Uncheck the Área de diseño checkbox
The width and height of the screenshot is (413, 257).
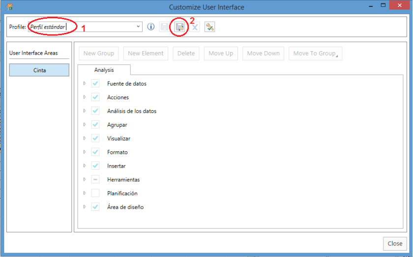tap(95, 207)
